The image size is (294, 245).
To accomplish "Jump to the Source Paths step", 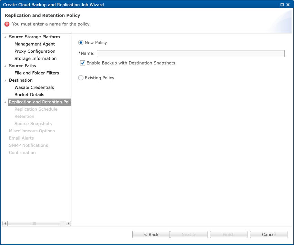I will (x=22, y=66).
